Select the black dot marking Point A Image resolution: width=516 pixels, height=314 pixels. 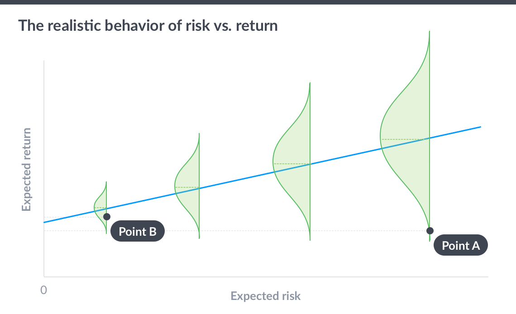(x=430, y=231)
